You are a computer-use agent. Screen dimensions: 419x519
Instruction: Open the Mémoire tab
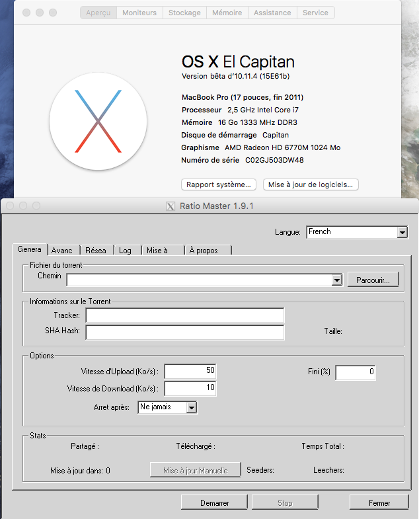click(227, 13)
